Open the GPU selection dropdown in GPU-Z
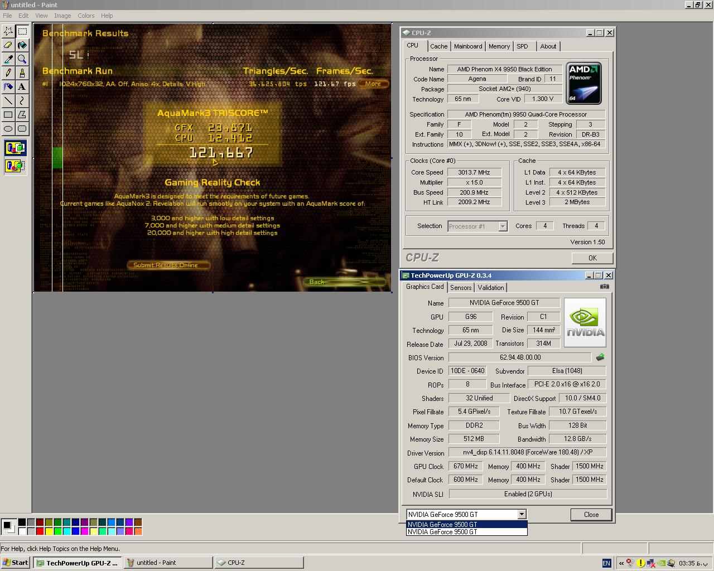The height and width of the screenshot is (571, 714). coord(522,514)
